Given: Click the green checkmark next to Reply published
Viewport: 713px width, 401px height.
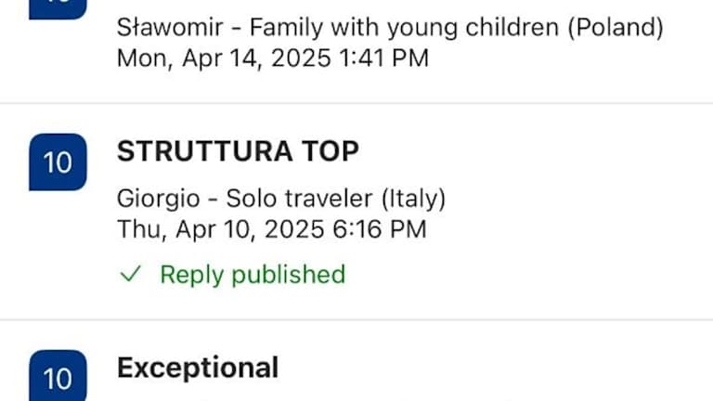Looking at the screenshot, I should point(132,275).
